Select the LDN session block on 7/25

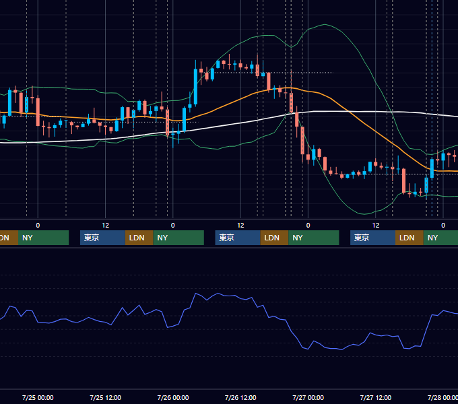[139, 238]
